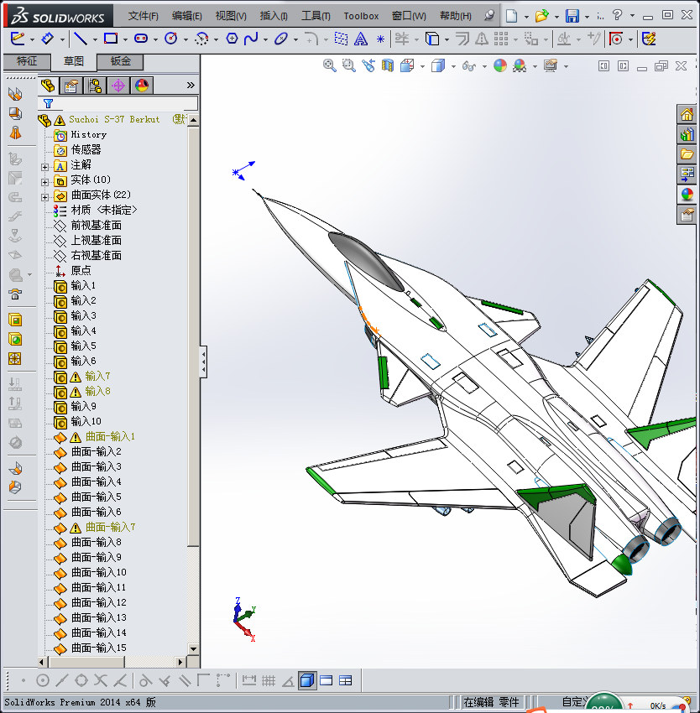700x713 pixels.
Task: Expand the 曲面实体(22) surface bodies folder
Action: point(44,197)
